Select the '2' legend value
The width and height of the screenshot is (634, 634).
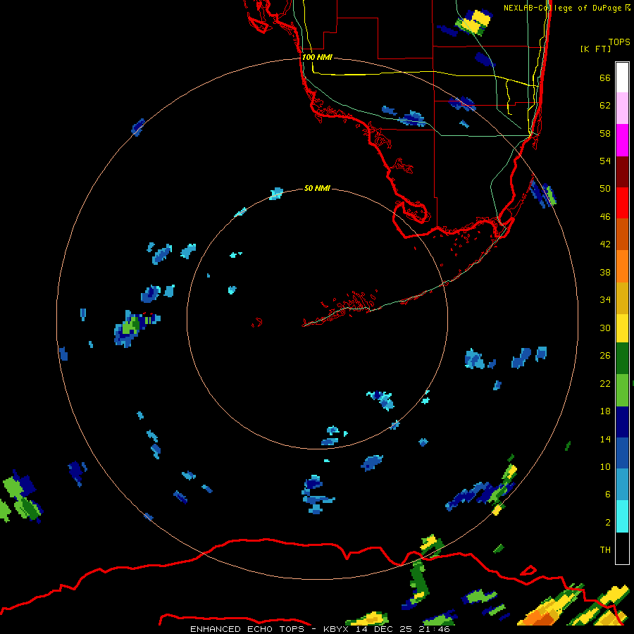coord(608,522)
